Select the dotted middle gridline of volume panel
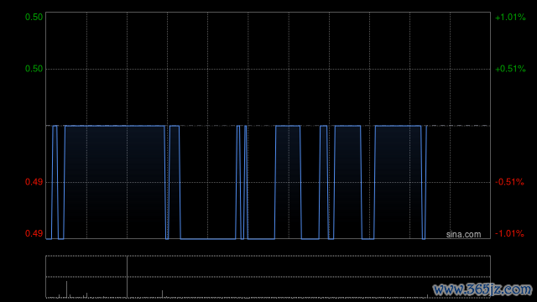537x302 pixels. pyautogui.click(x=268, y=277)
